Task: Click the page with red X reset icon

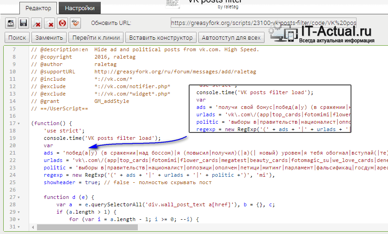Action: pyautogui.click(x=49, y=23)
